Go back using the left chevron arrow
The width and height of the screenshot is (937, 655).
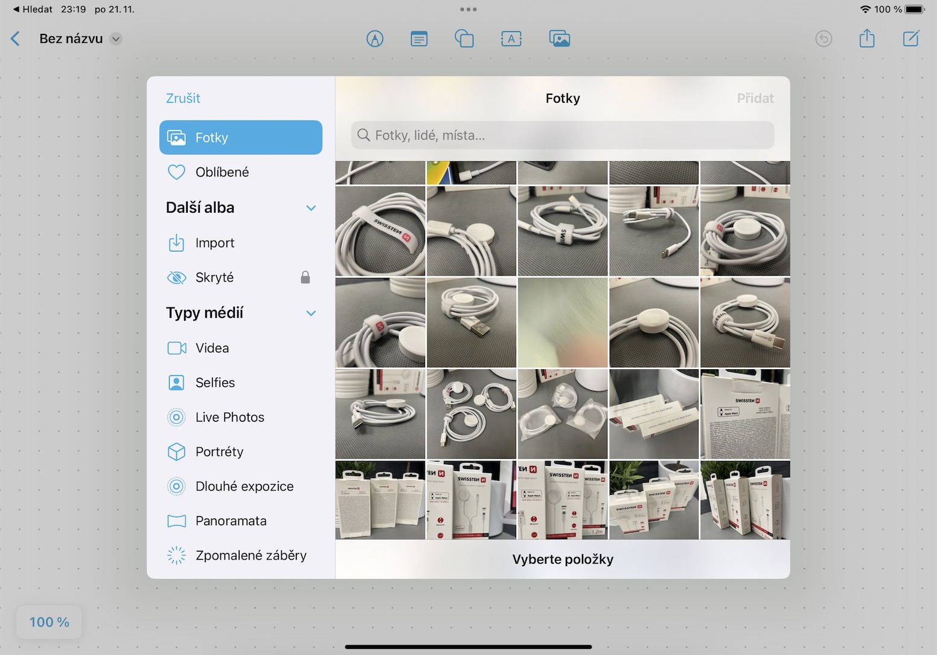[x=16, y=39]
